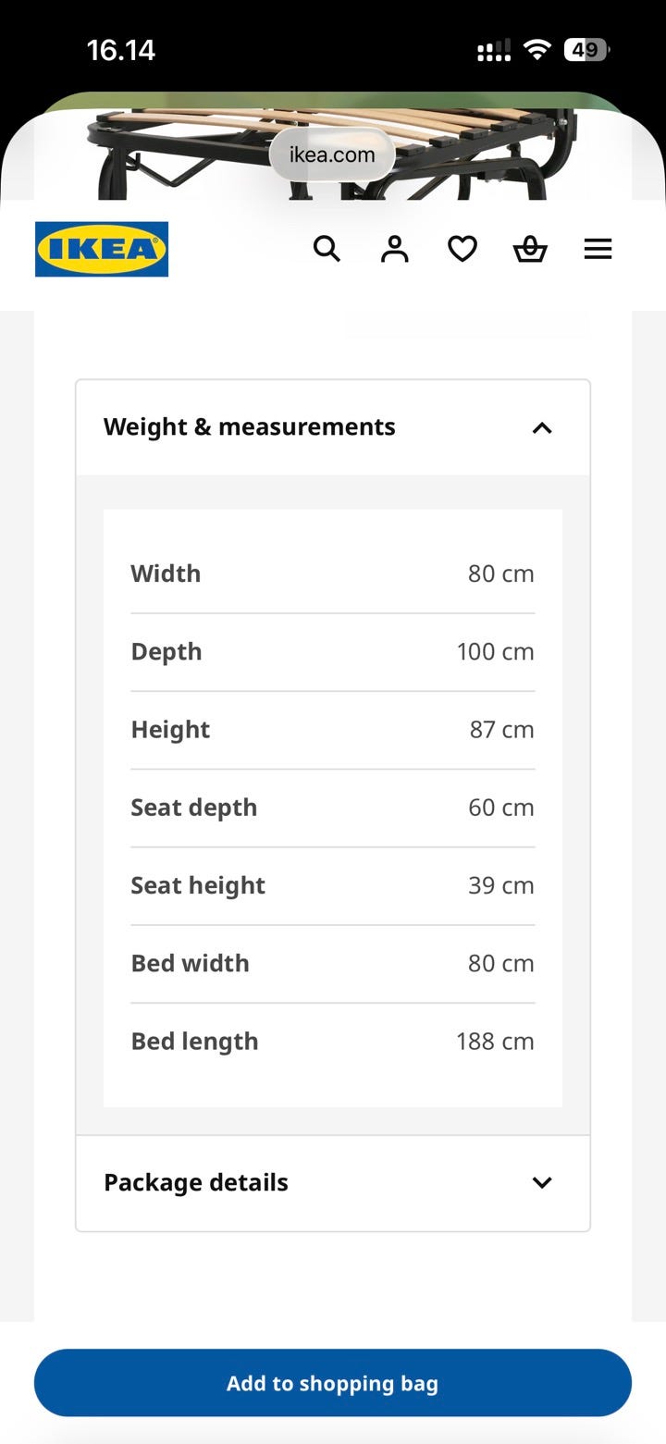Expand the Package details section
The width and height of the screenshot is (666, 1444).
(x=333, y=1182)
